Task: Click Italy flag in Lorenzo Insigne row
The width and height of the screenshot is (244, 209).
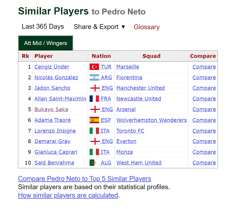Action: (94, 131)
